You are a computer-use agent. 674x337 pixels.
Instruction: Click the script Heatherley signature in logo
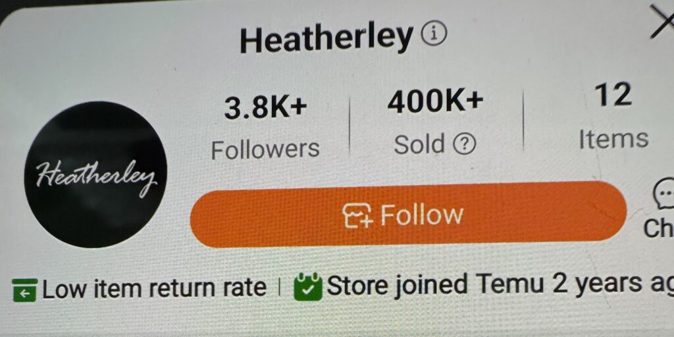96,178
